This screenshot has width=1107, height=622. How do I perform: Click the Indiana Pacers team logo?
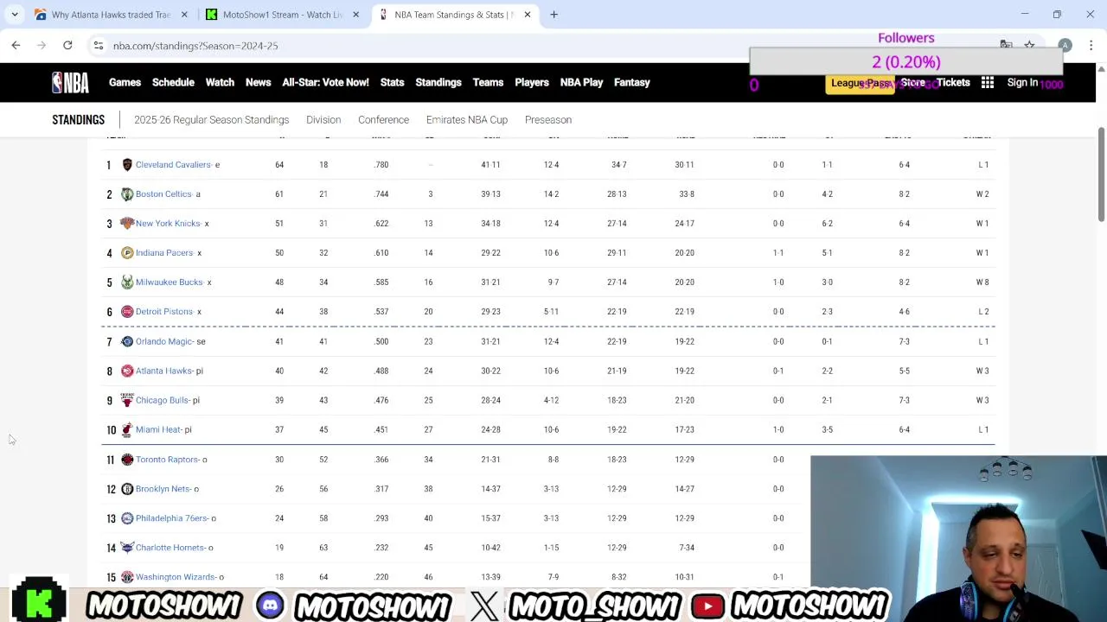pyautogui.click(x=127, y=252)
